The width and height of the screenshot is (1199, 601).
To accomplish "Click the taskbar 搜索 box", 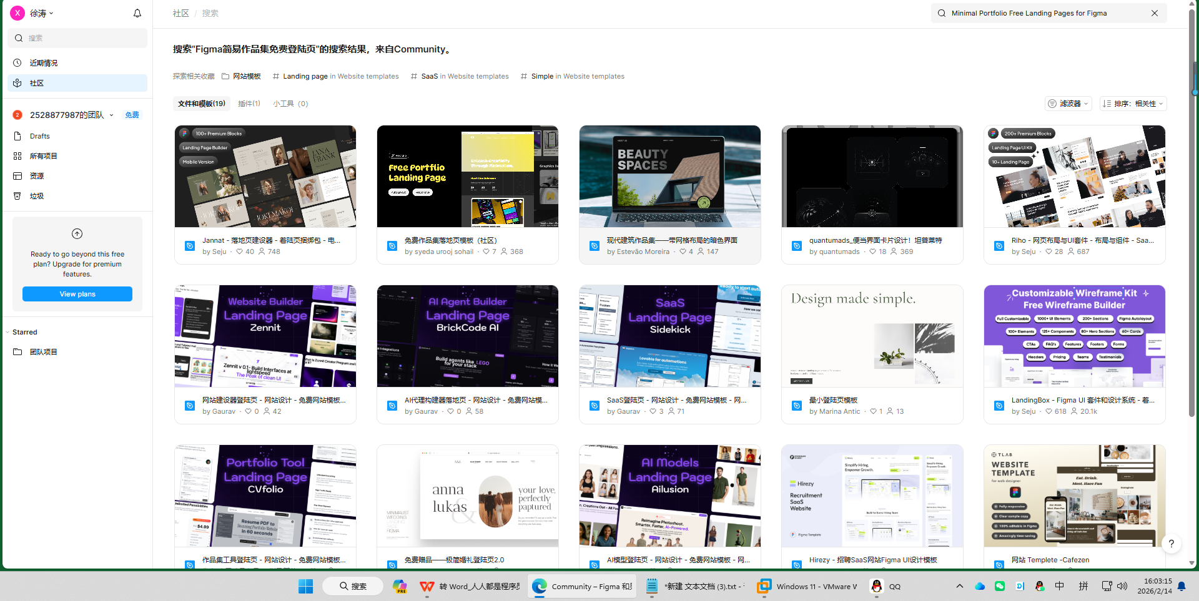I will tap(352, 586).
